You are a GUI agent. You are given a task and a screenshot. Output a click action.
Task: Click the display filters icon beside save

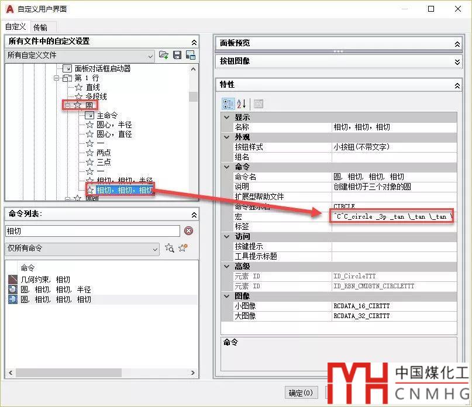click(191, 55)
